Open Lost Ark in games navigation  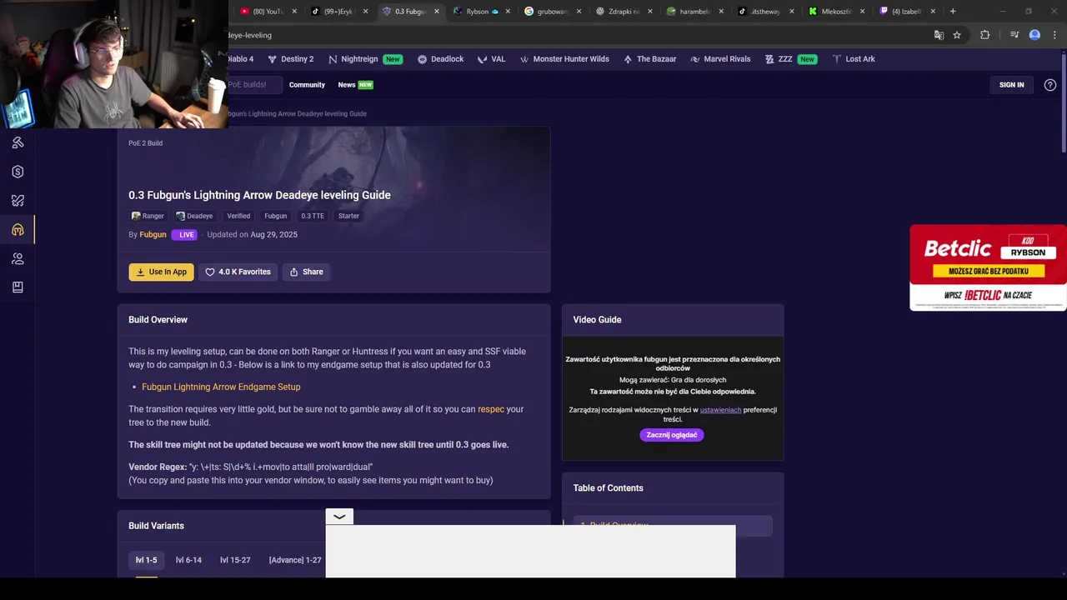(854, 59)
